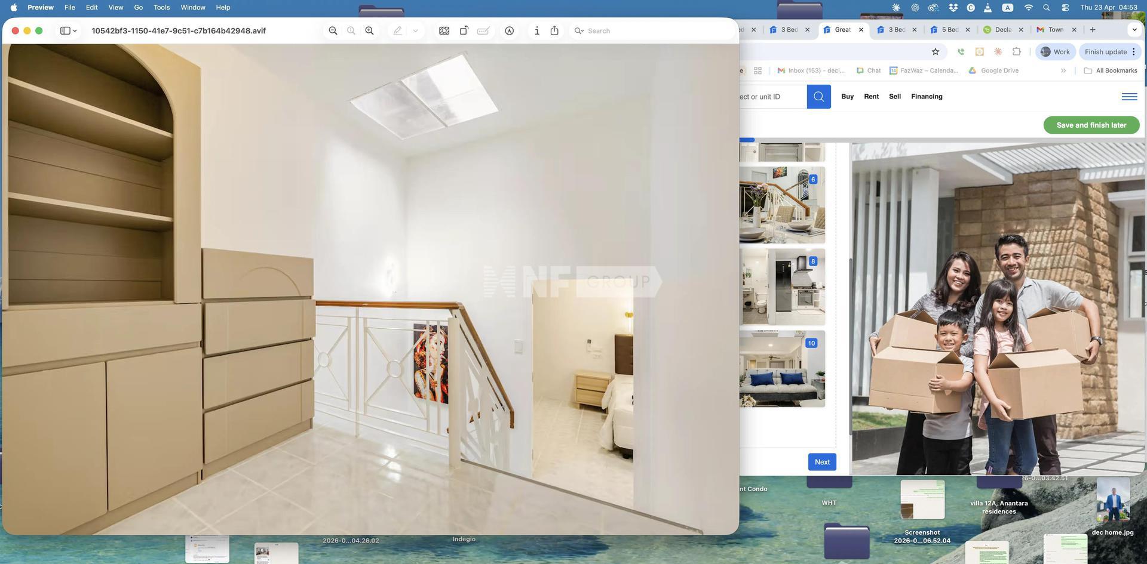The height and width of the screenshot is (564, 1147).
Task: Open the Tools menu in the menu bar
Action: click(x=161, y=7)
